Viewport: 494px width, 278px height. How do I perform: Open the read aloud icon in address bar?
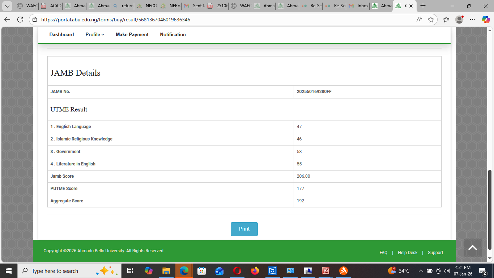pos(419,20)
